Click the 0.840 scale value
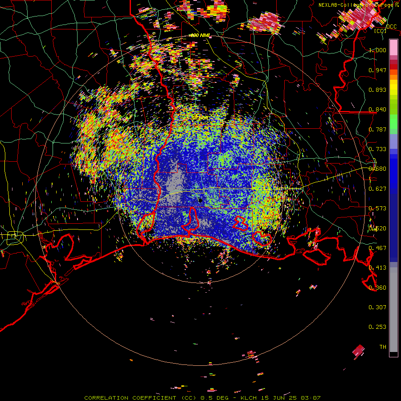Viewport: 401px width, 401px height. point(377,110)
